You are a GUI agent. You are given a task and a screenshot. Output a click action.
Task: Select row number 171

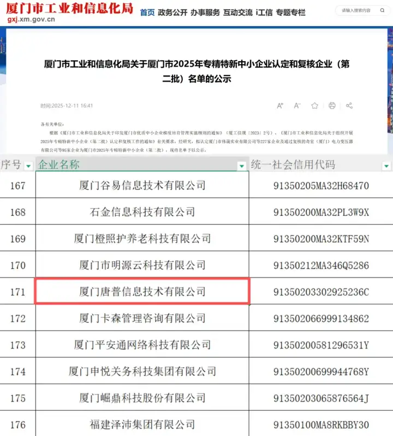[x=18, y=292]
